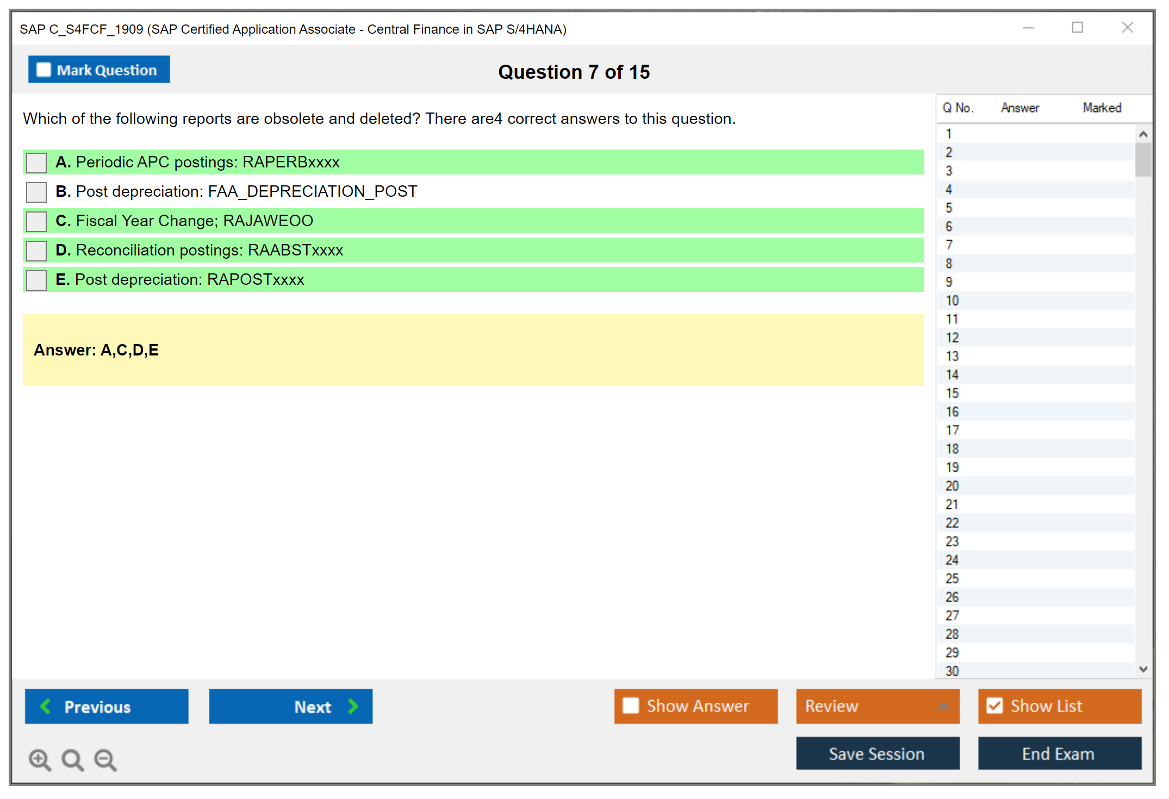The height and width of the screenshot is (799, 1169).
Task: Check answer A Periodic APC postings
Action: 36,163
